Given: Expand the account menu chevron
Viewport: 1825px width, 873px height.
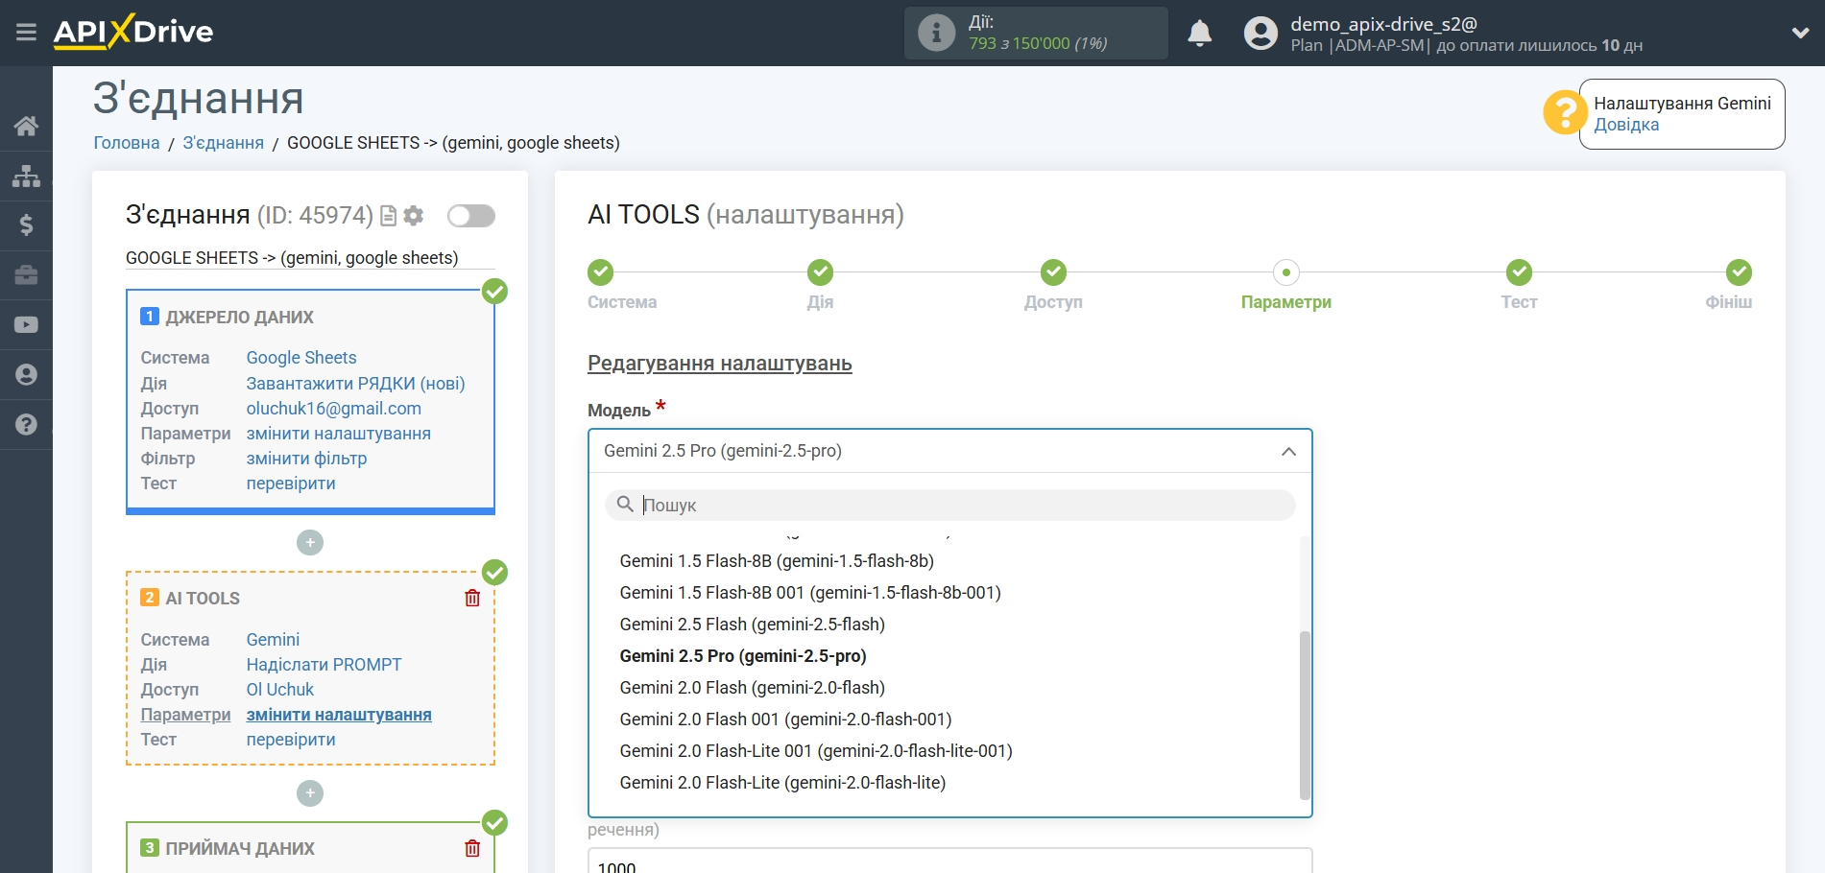Looking at the screenshot, I should click(x=1800, y=33).
